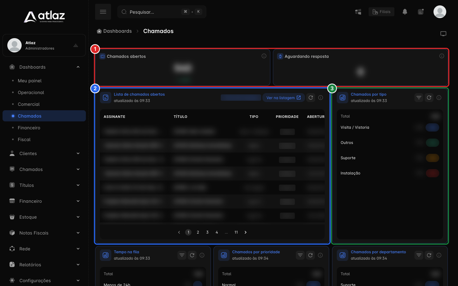This screenshot has height=286, width=458.
Task: Go to previous page of chamados list
Action: (179, 232)
